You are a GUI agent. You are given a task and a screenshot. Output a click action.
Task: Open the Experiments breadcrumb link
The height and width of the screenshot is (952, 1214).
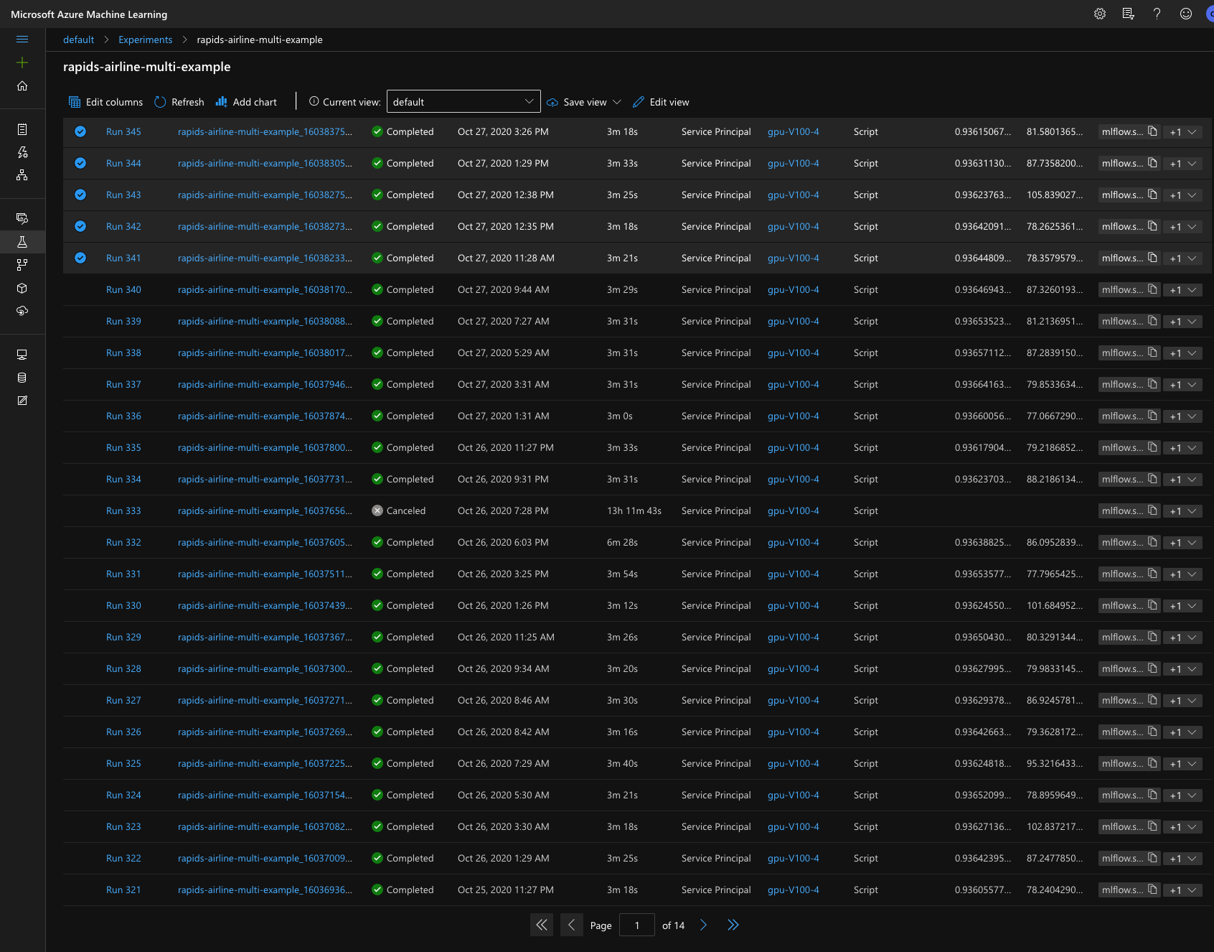[x=146, y=39]
